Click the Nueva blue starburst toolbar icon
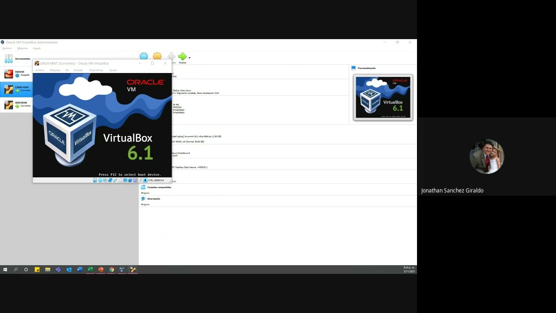This screenshot has height=313, width=556. point(144,57)
